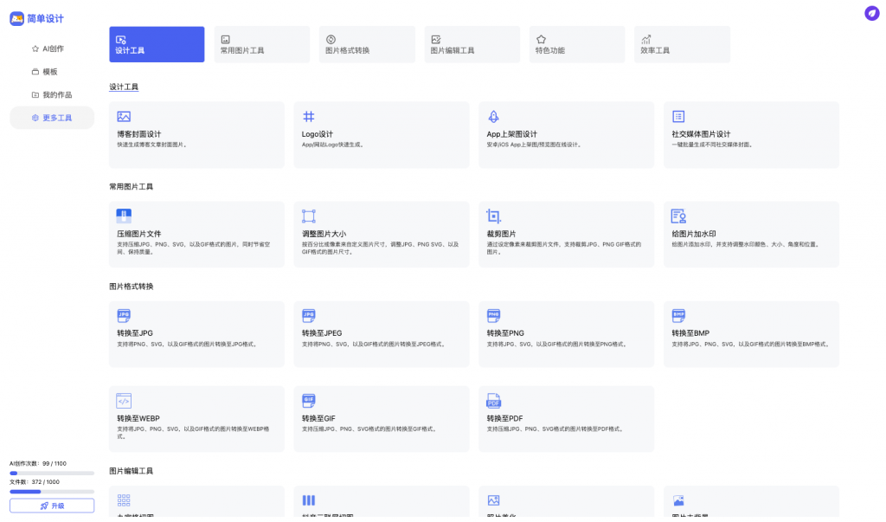Open AI创作 in the sidebar
The height and width of the screenshot is (522, 886).
click(x=52, y=48)
